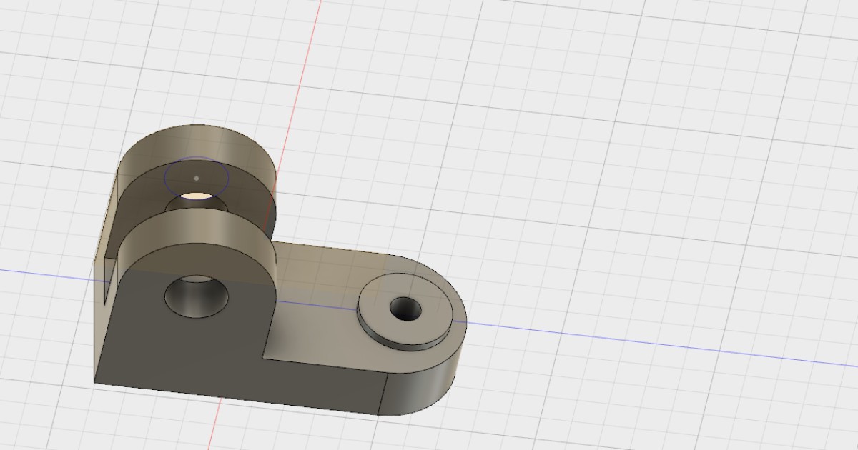The image size is (858, 450).
Task: Select the small hole in the round boss
Action: (x=405, y=309)
